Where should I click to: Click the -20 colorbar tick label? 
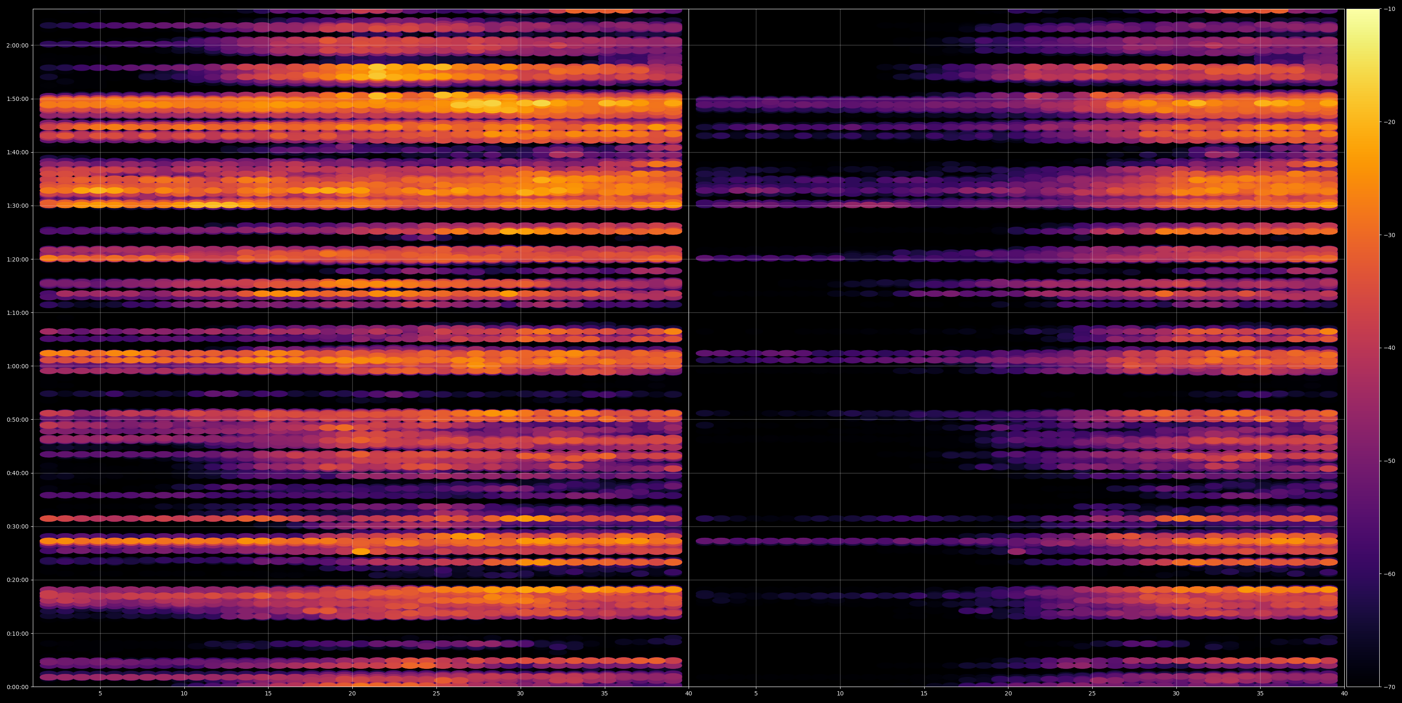tap(1389, 122)
